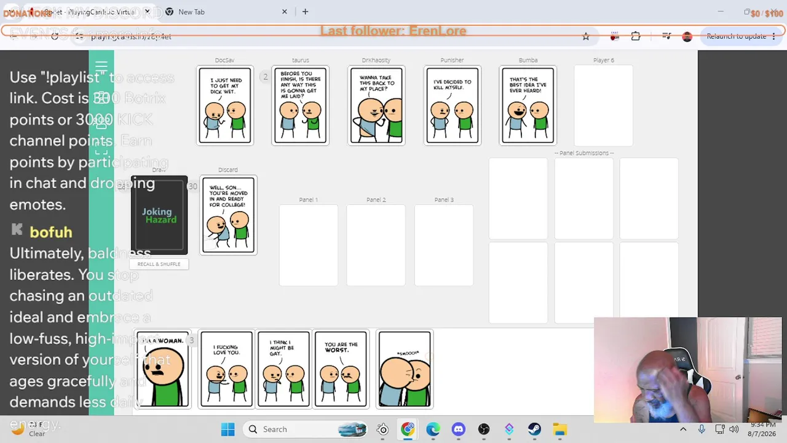Screen dimensions: 787x443
Task: Open the Windows Start menu
Action: tap(227, 429)
